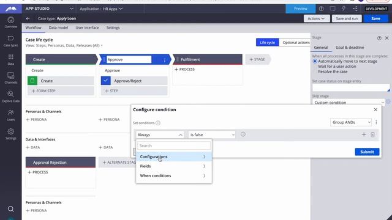This screenshot has width=392, height=220.
Task: Close the Configure condition dialog
Action: point(375,109)
